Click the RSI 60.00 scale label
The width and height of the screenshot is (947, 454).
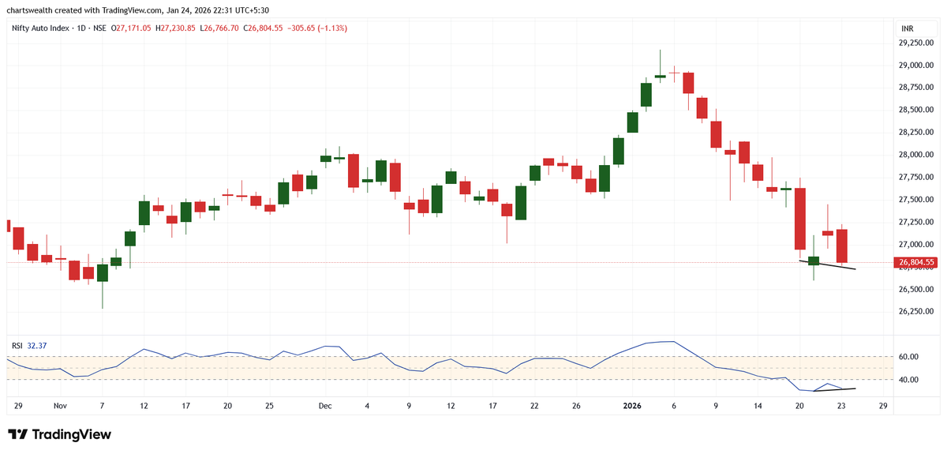click(909, 357)
